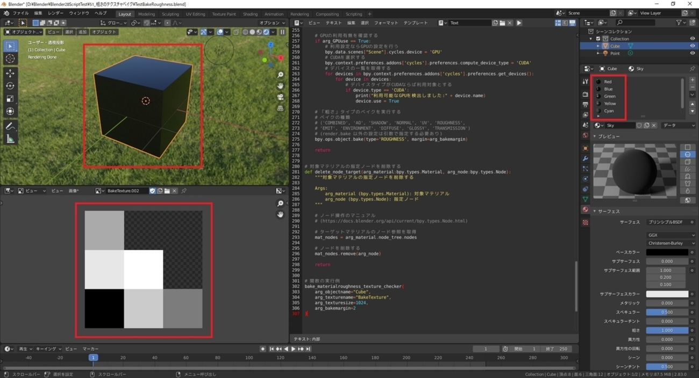699x378 pixels.
Task: Click the ベースカラー color swatch
Action: [x=667, y=251]
